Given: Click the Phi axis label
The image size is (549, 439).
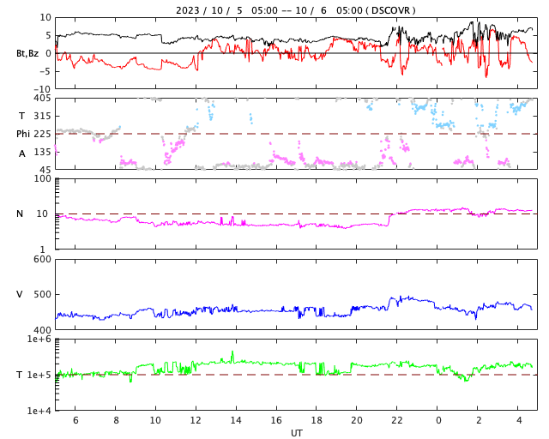Looking at the screenshot, I should click(23, 134).
